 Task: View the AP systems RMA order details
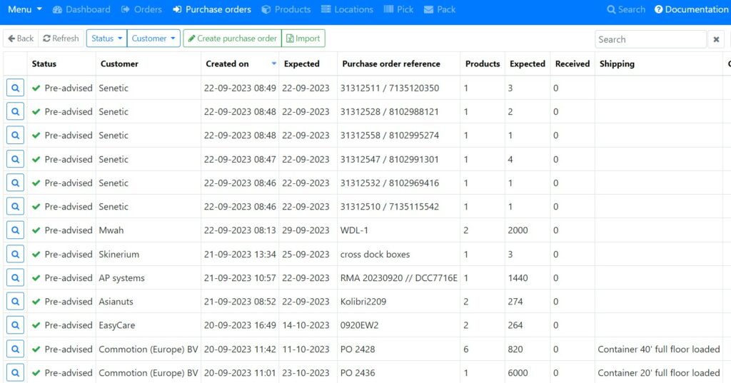tap(15, 277)
